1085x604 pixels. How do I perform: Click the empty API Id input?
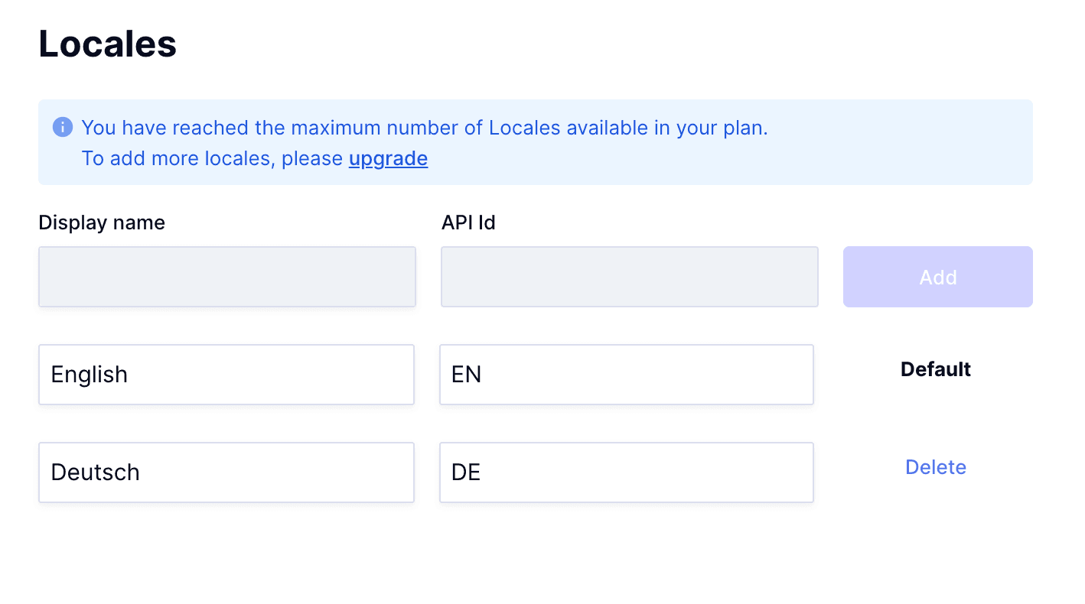(x=630, y=277)
